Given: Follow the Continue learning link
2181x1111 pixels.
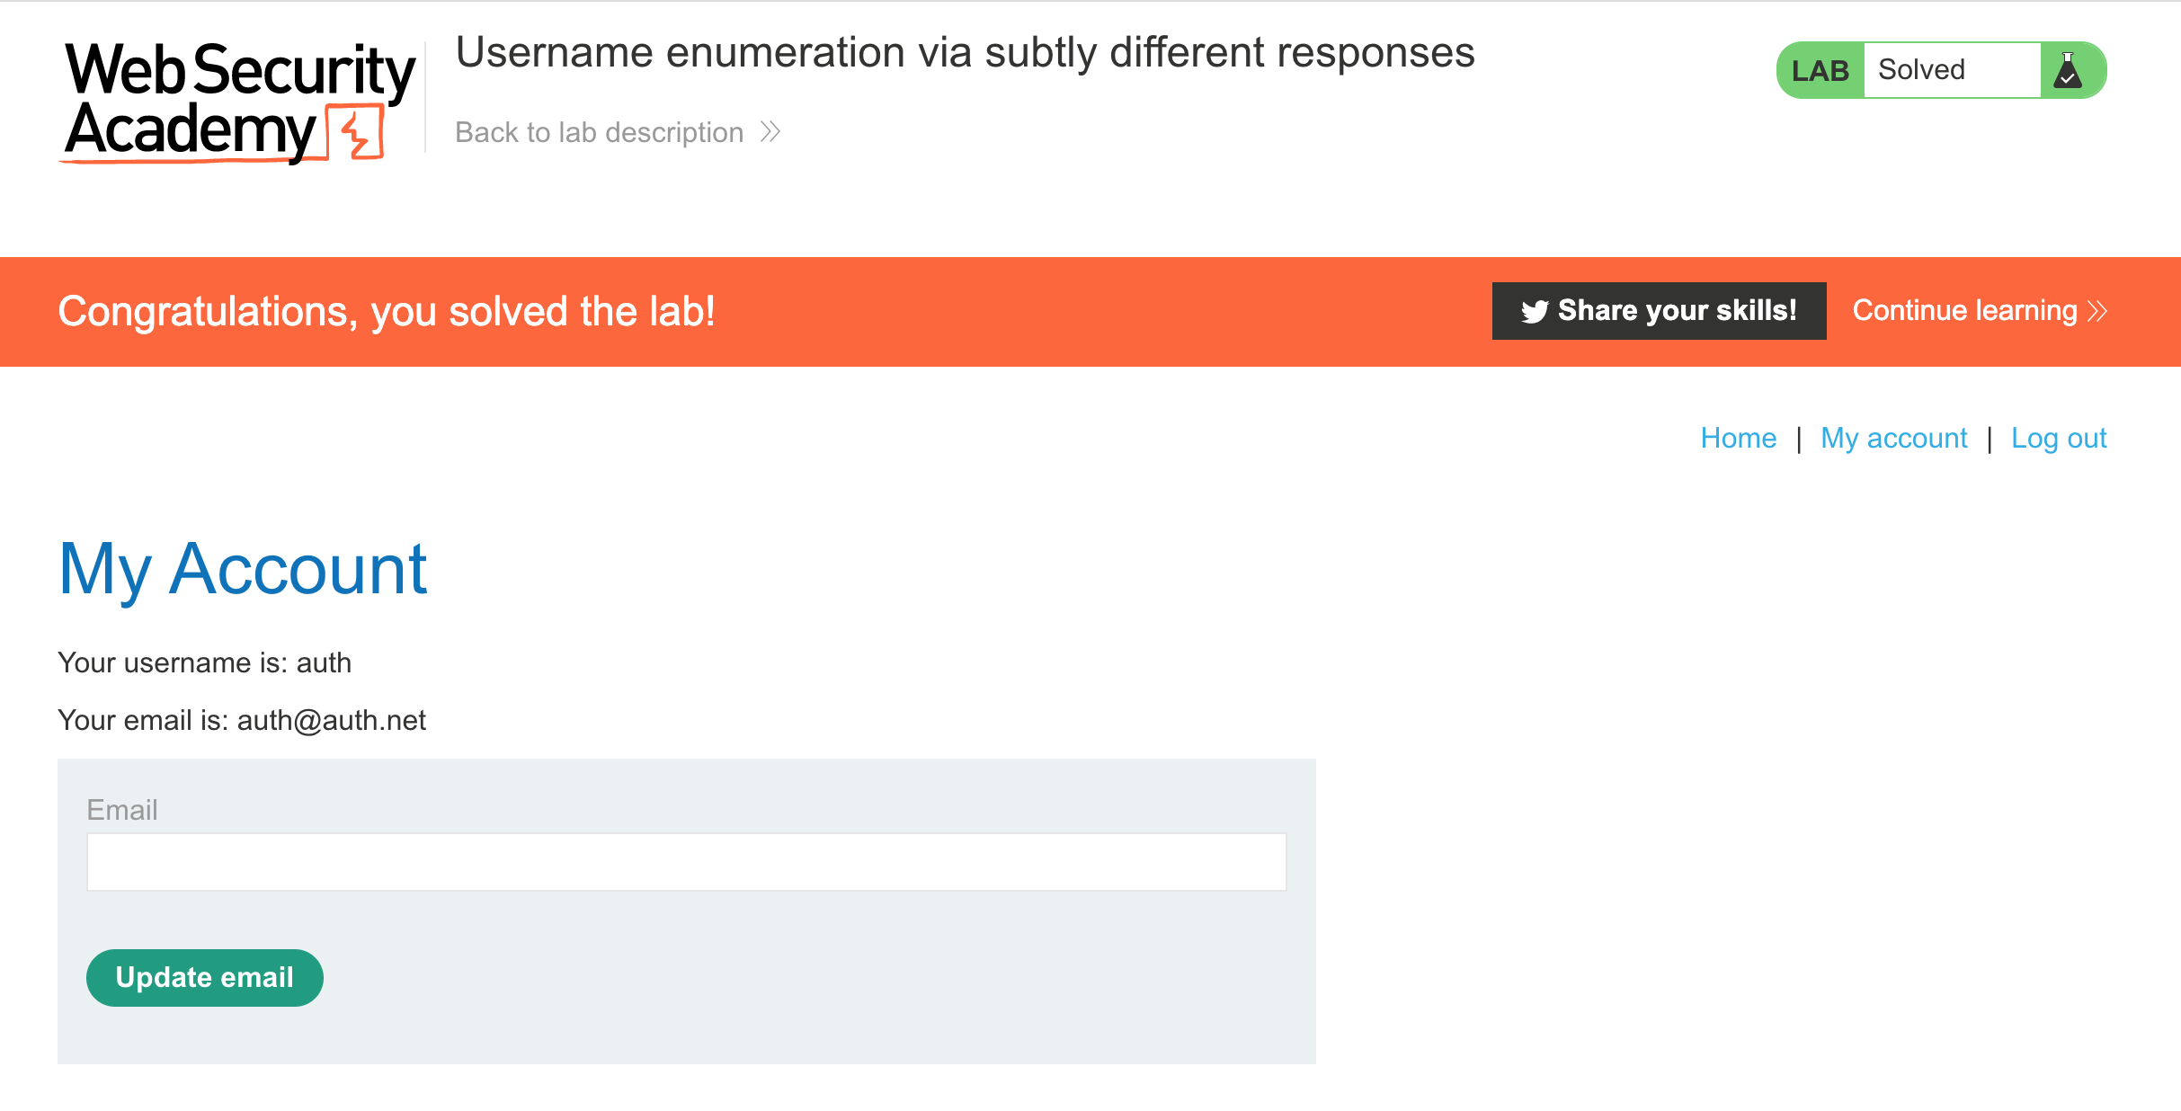Looking at the screenshot, I should 1964,311.
